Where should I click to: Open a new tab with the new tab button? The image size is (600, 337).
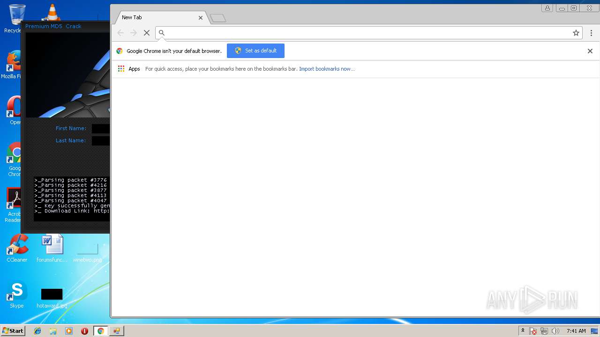click(218, 18)
